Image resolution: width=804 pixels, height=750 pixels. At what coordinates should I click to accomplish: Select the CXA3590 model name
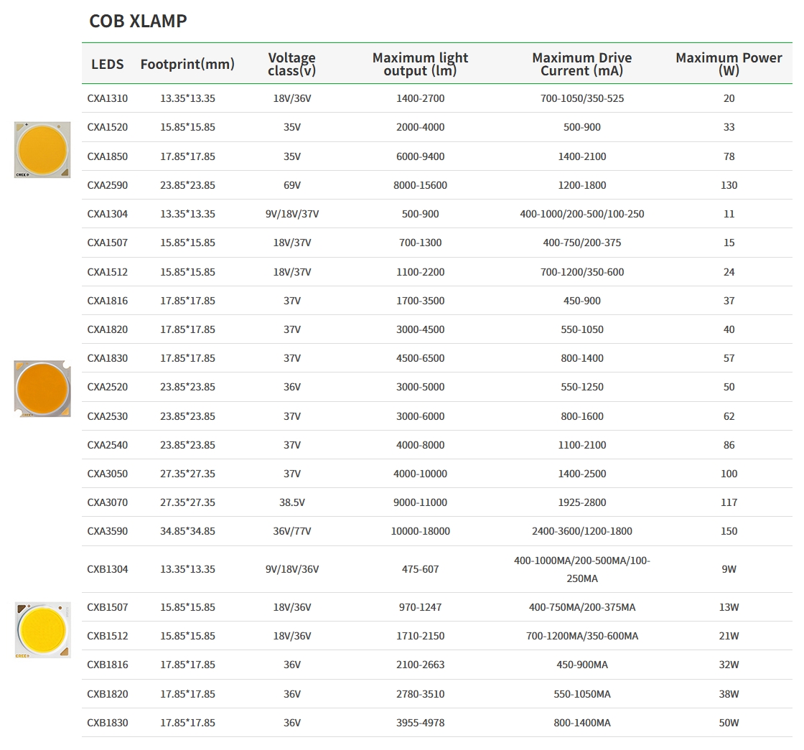(x=108, y=531)
